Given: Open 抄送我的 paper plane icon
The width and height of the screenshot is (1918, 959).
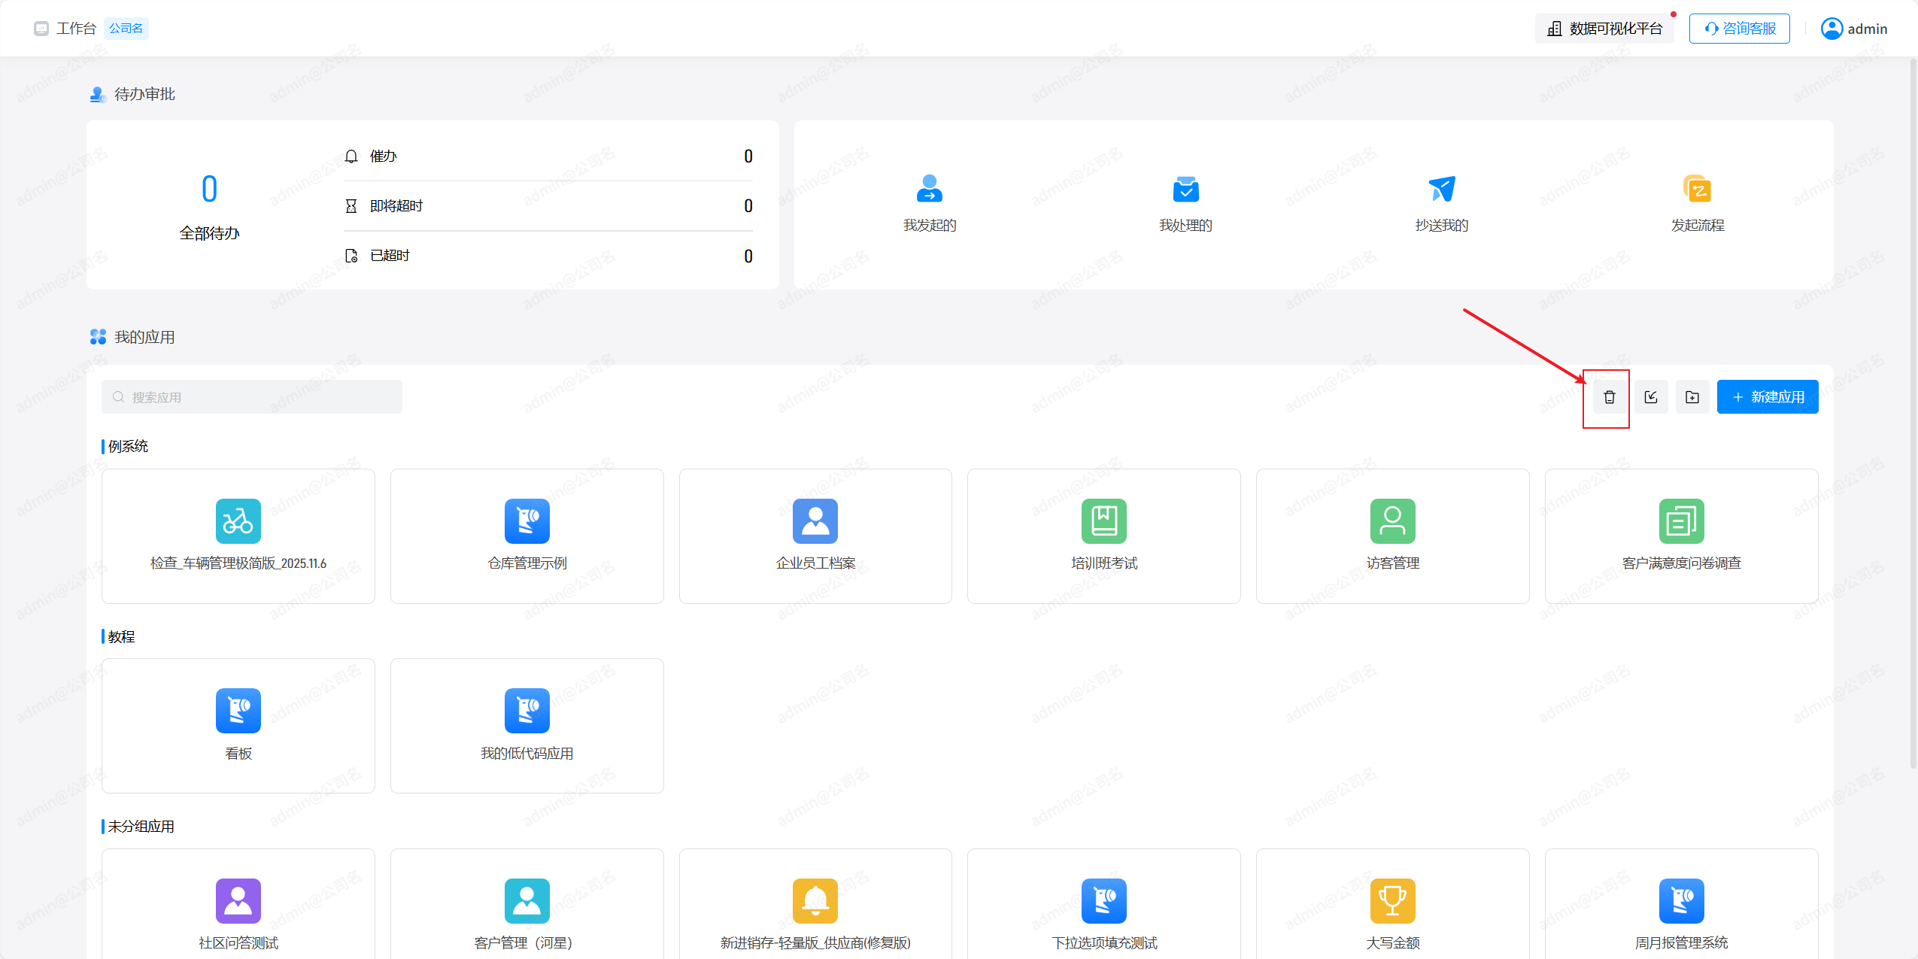Looking at the screenshot, I should tap(1441, 190).
